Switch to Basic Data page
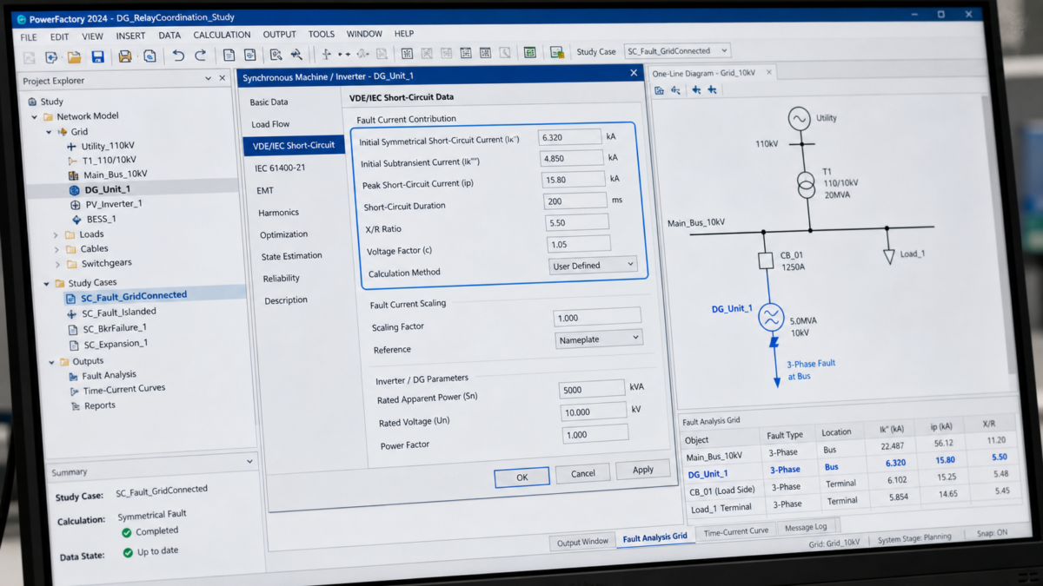The width and height of the screenshot is (1043, 586). point(269,102)
